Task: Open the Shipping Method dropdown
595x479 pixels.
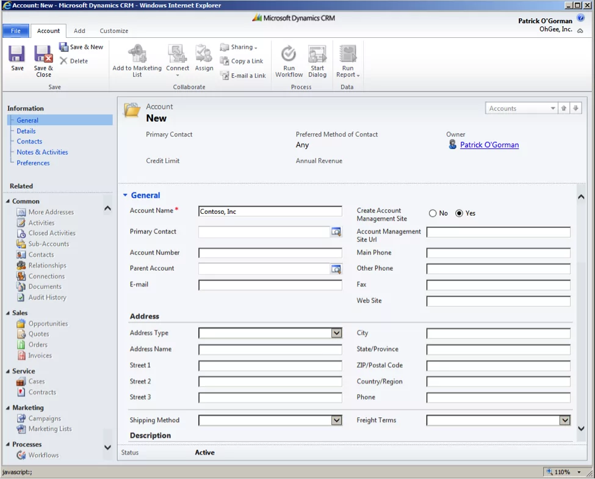Action: tap(337, 420)
